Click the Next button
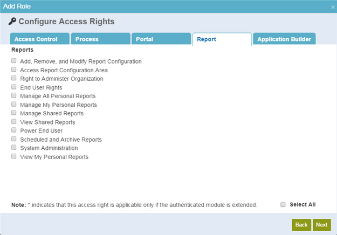Screen dimensions: 337x235 tap(322, 225)
